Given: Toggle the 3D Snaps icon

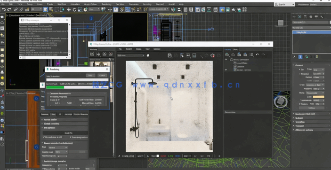Looking at the screenshot, I should 122,9.
